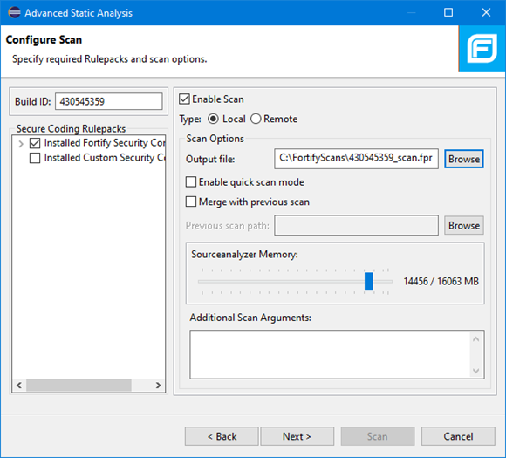Expand the Installed Fortify Security tree node
The width and height of the screenshot is (506, 458).
[x=21, y=144]
